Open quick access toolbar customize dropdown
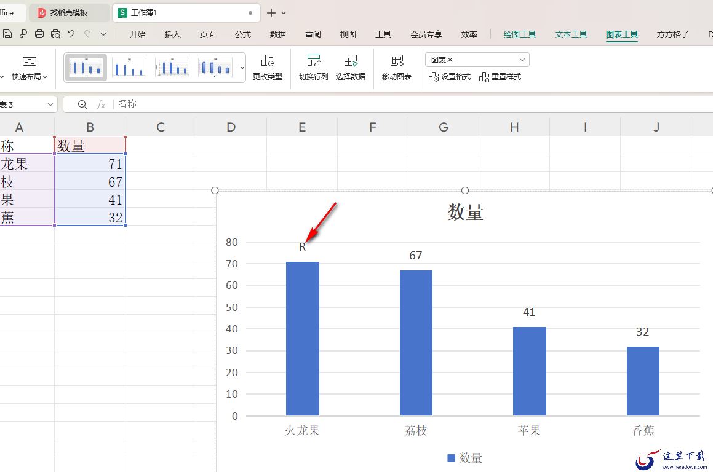Viewport: 713px width, 472px height. tap(103, 34)
